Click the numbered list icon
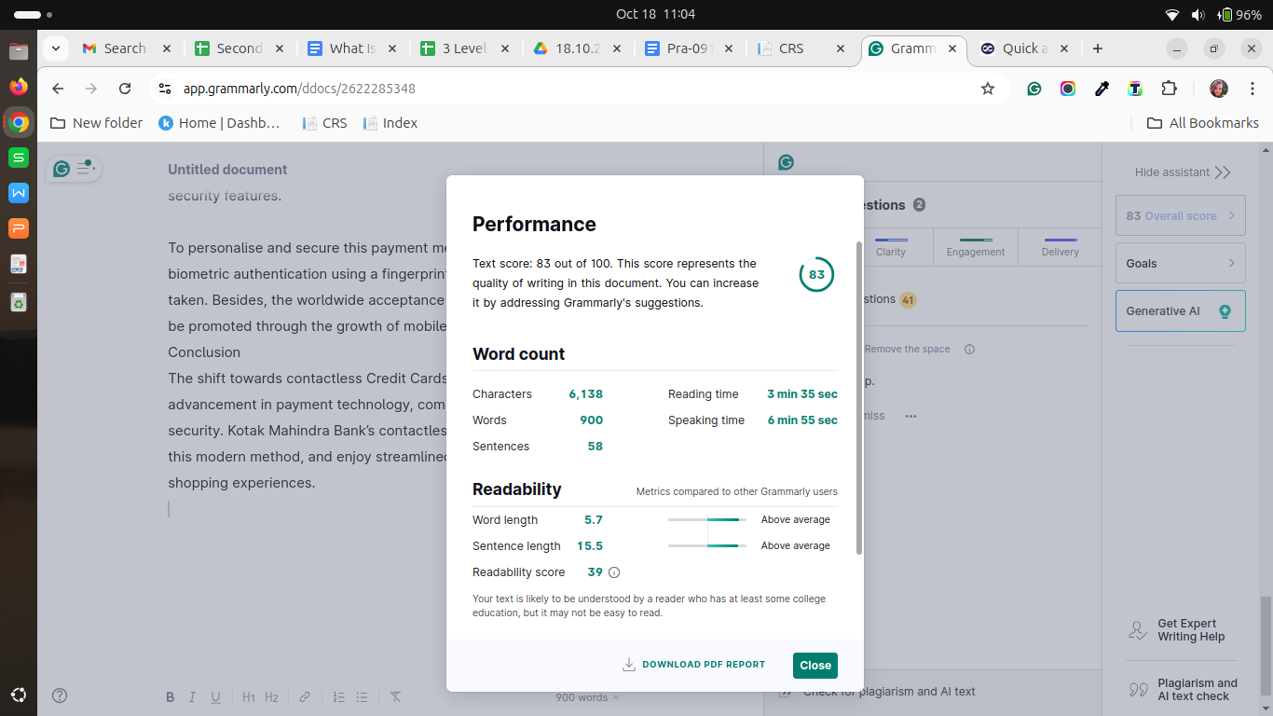Screen dimensions: 1273x716 (x=339, y=697)
